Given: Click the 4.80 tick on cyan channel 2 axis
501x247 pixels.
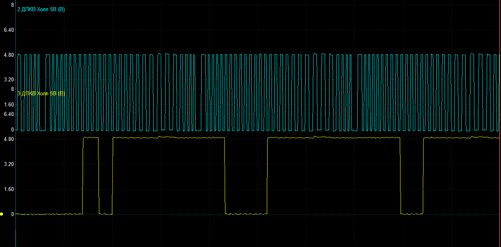Looking at the screenshot, I should (9, 55).
